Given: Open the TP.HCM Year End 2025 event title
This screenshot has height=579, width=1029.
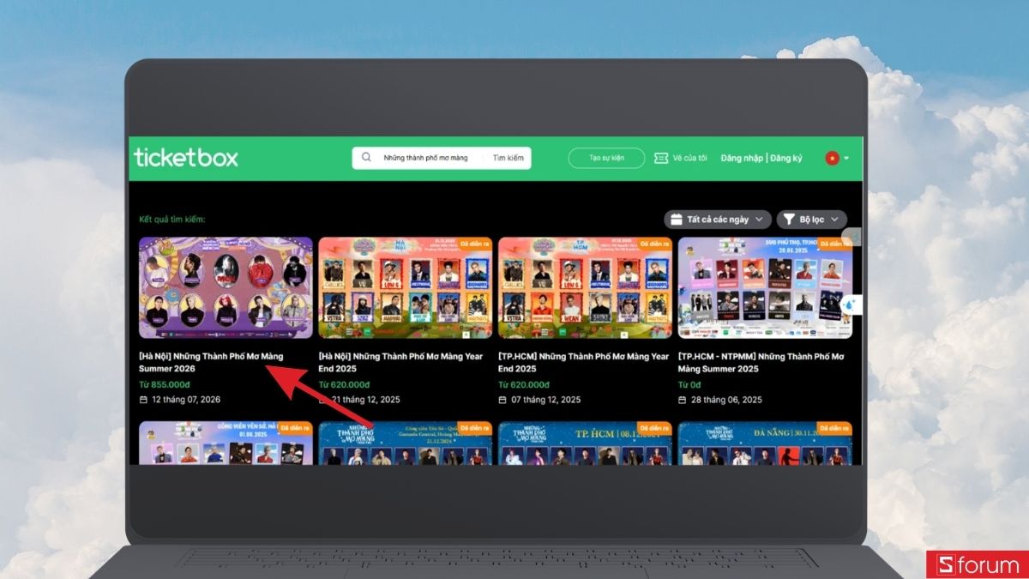Looking at the screenshot, I should (x=583, y=362).
